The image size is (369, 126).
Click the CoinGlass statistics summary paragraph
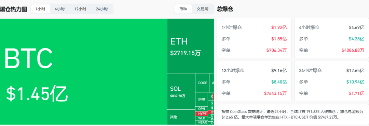coord(292,114)
